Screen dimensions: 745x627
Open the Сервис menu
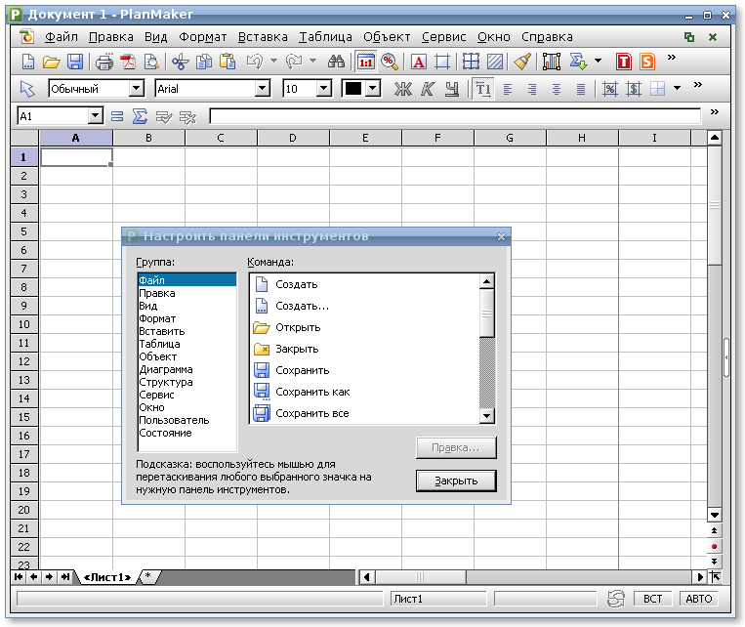click(x=443, y=36)
